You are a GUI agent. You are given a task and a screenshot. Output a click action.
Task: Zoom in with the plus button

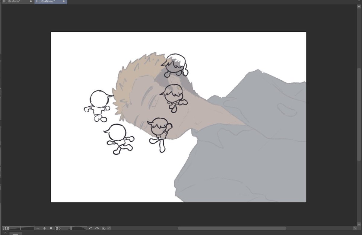coord(45,229)
